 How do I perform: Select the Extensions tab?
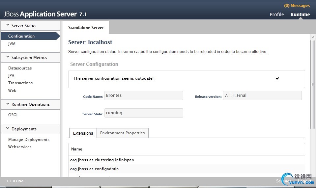[83, 133]
